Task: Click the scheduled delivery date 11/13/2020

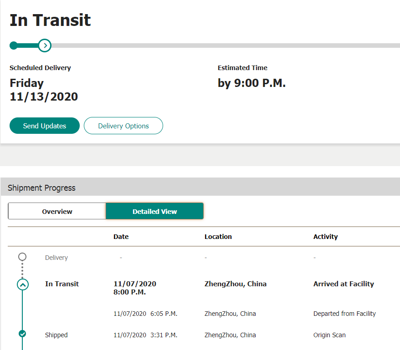Action: pos(44,96)
